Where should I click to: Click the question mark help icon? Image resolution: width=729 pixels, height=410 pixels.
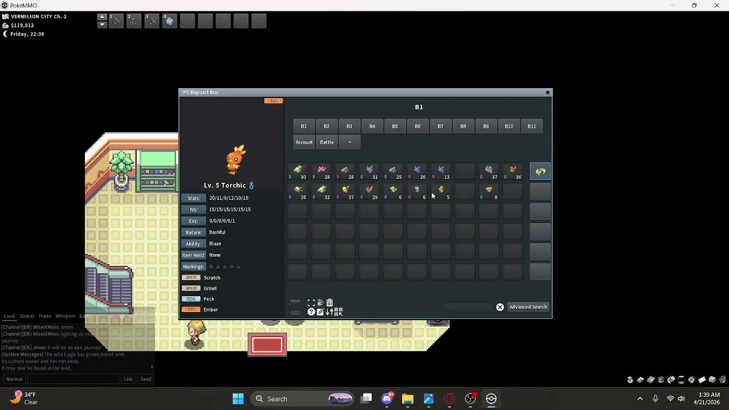point(312,312)
